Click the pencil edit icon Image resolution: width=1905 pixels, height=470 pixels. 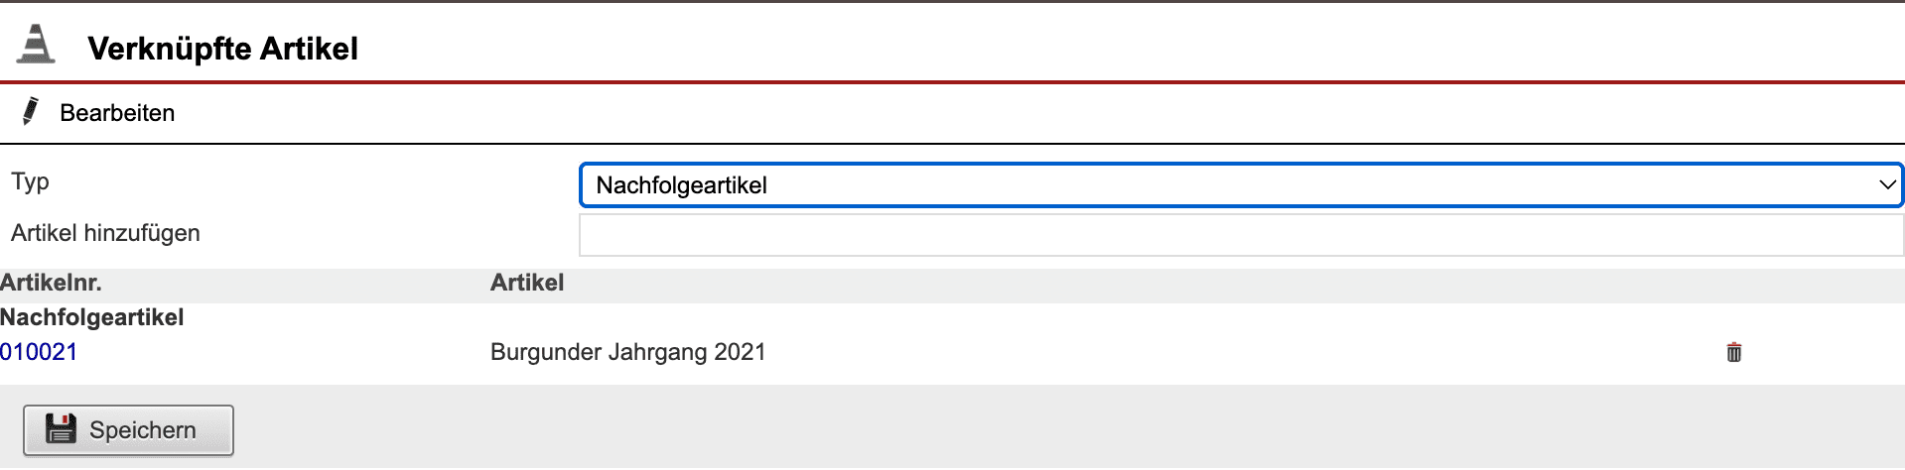pyautogui.click(x=31, y=111)
